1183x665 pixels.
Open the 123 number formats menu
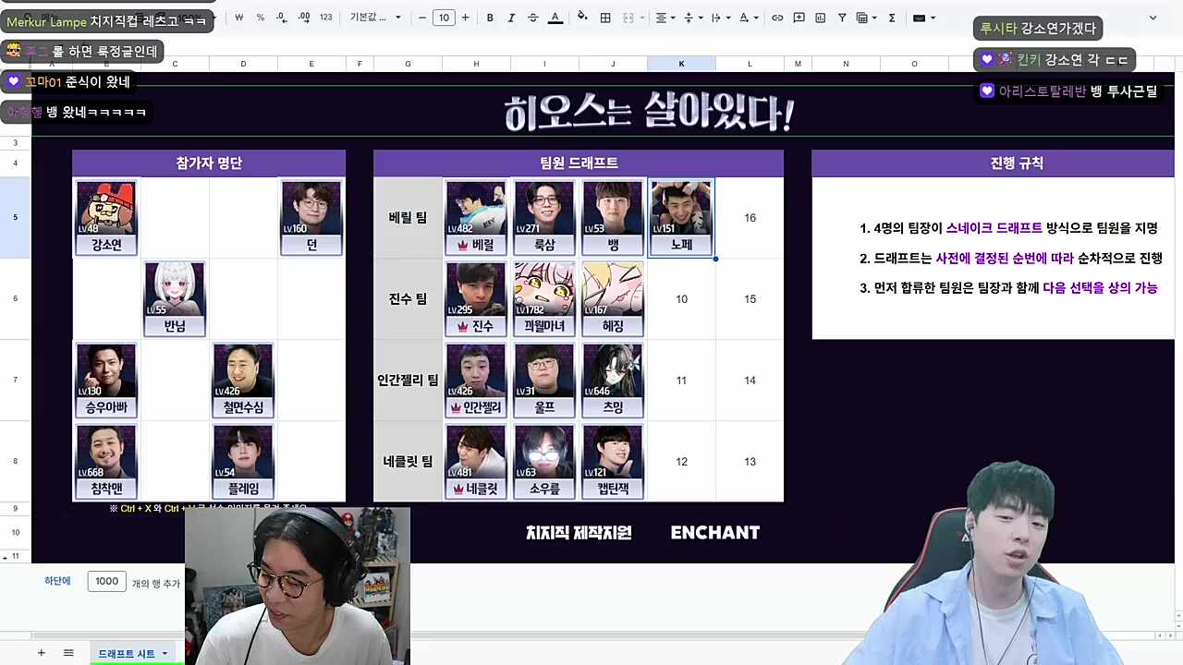tap(325, 18)
